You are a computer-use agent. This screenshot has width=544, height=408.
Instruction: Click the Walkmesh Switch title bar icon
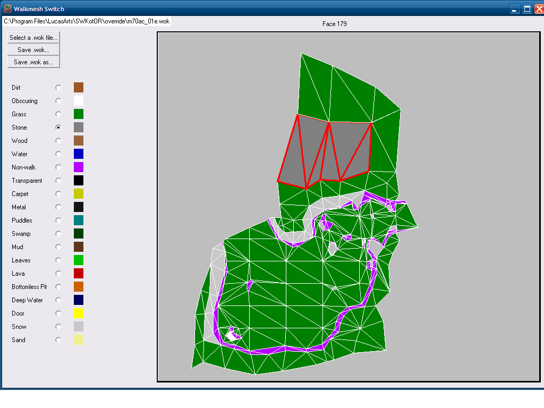(x=7, y=8)
